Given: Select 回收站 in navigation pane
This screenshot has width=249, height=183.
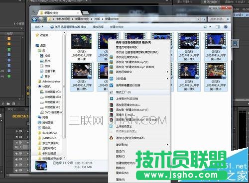Looking at the screenshot, I should click(x=44, y=128).
